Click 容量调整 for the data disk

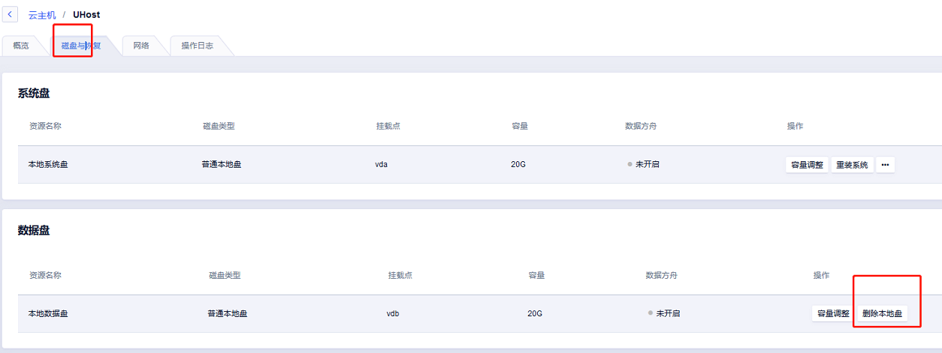(x=832, y=314)
